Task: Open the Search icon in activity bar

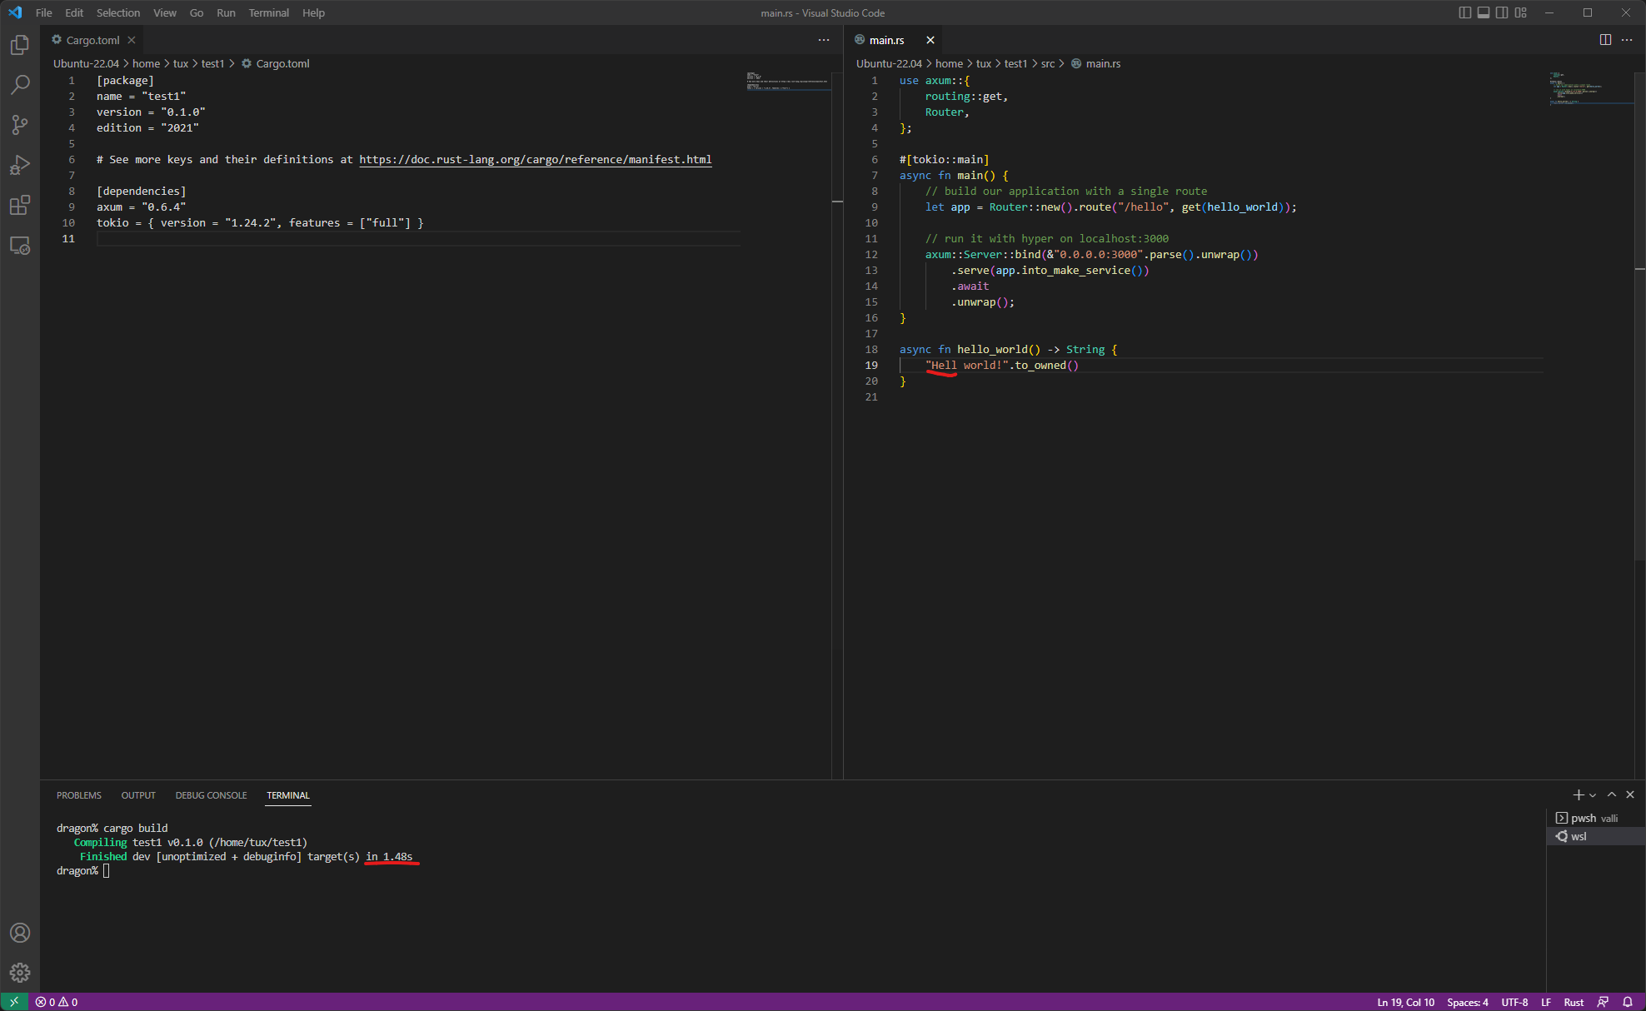Action: coord(20,84)
